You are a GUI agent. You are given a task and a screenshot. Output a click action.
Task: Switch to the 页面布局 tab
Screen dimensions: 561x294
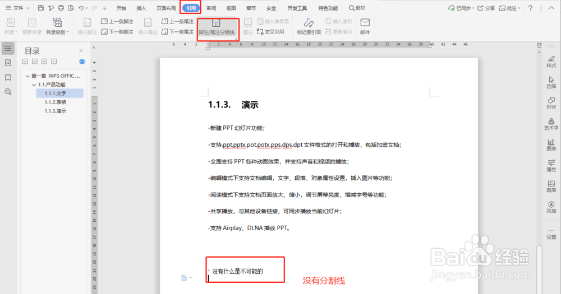coord(166,8)
